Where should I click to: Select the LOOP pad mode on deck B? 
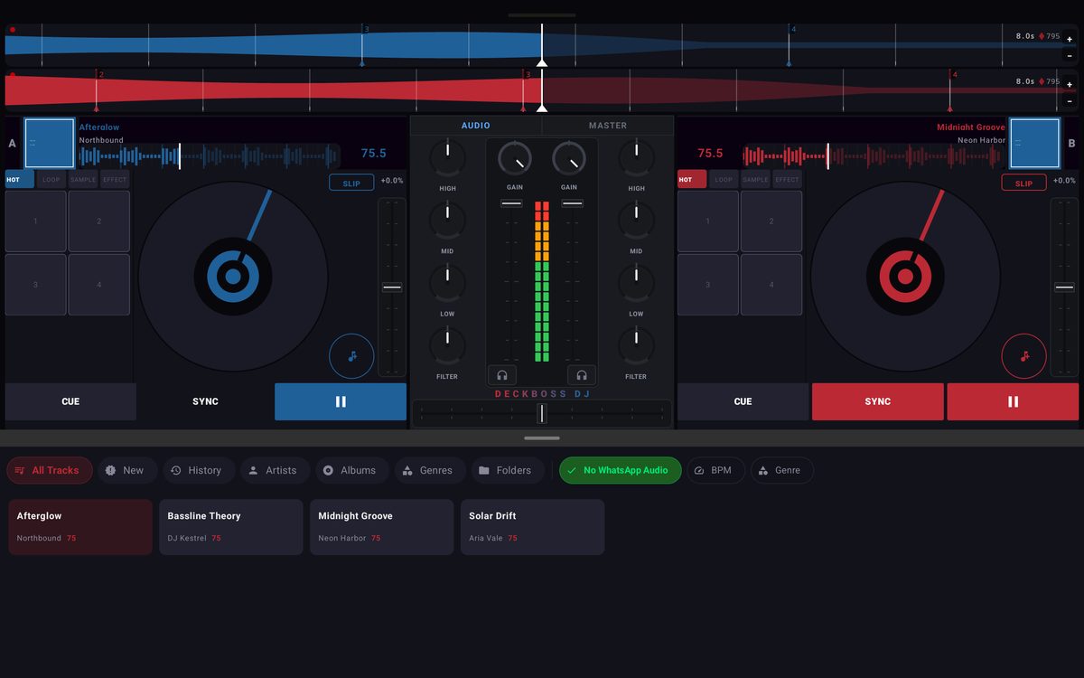click(x=724, y=179)
